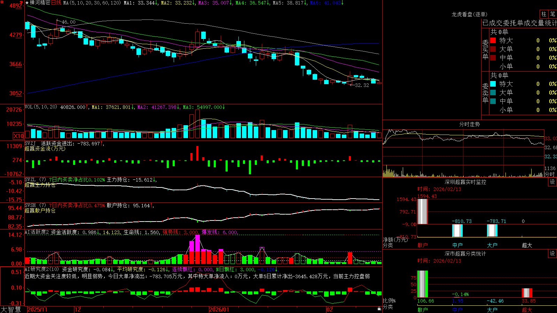This screenshot has width=557, height=313.
Task: Select red 超大 label in 分类统计 chart
Action: [x=527, y=310]
